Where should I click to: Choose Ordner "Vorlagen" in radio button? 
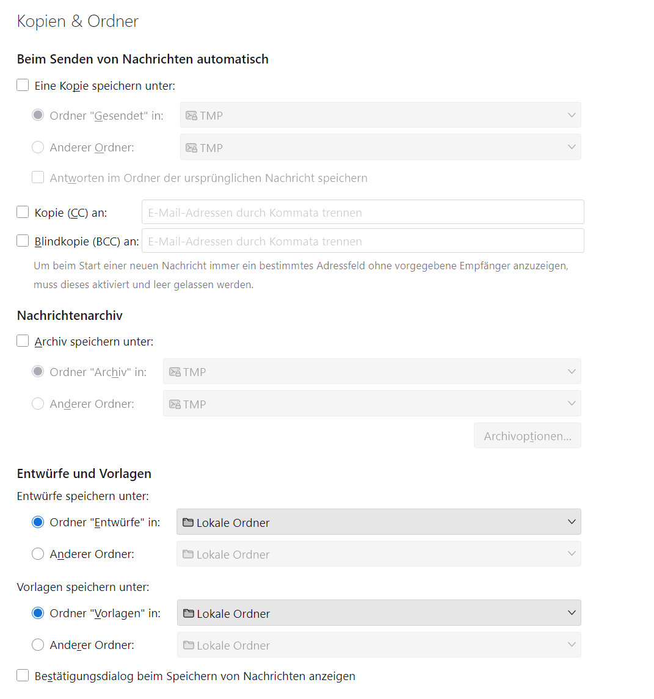tap(38, 614)
